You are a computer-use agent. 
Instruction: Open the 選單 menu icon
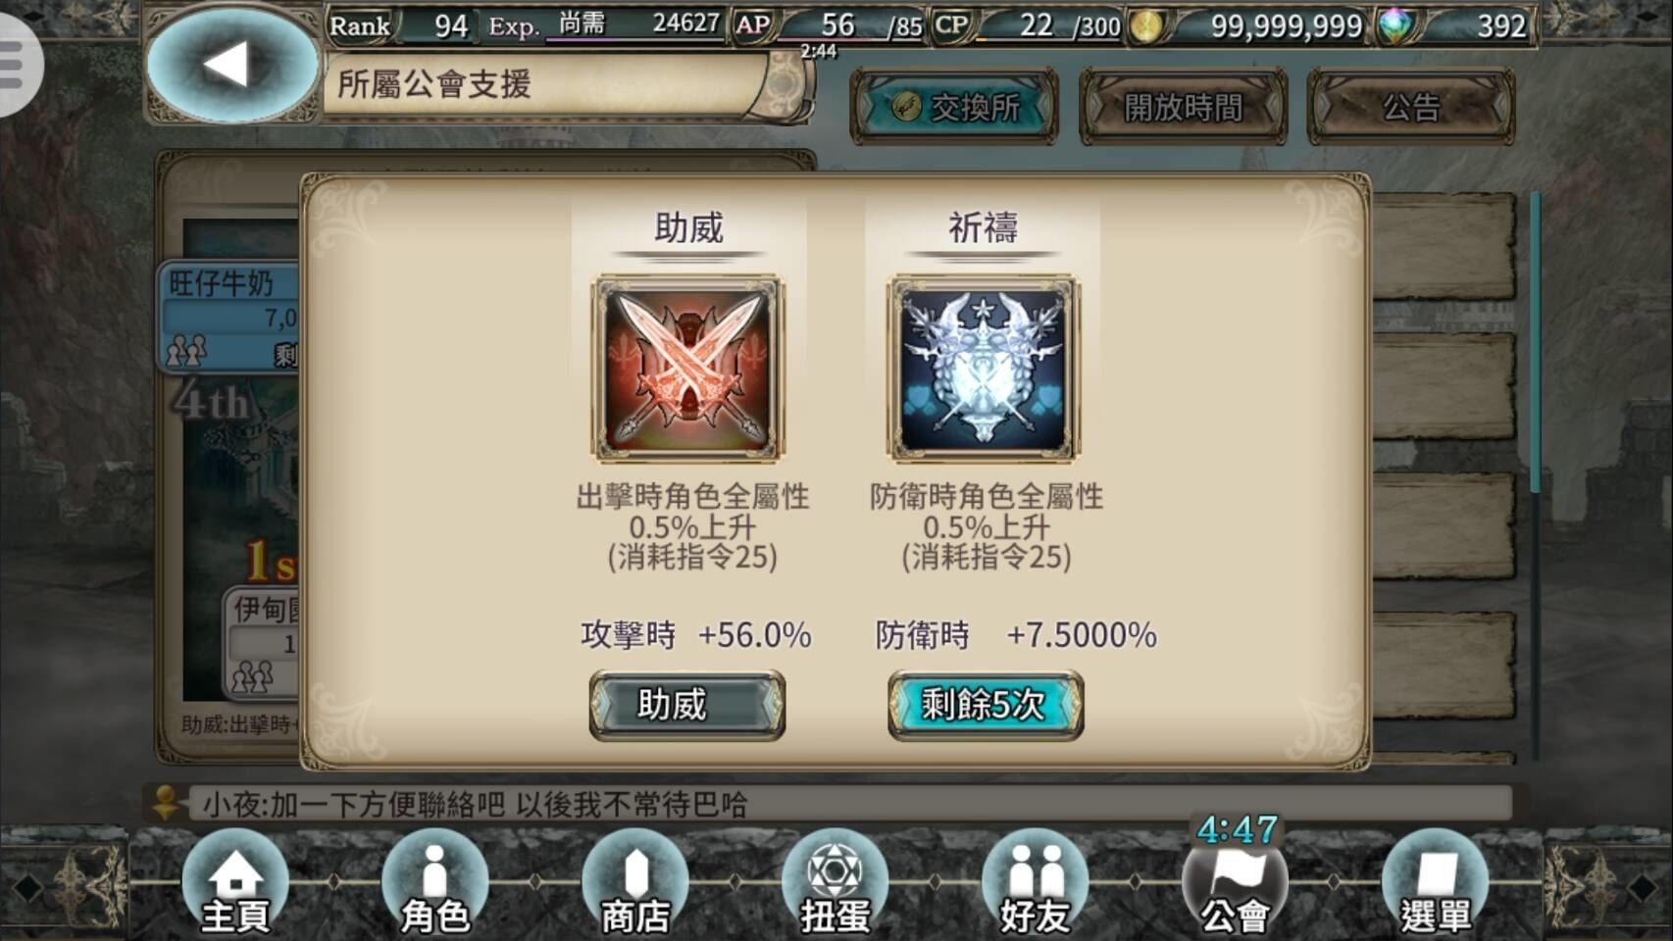[x=1436, y=881]
